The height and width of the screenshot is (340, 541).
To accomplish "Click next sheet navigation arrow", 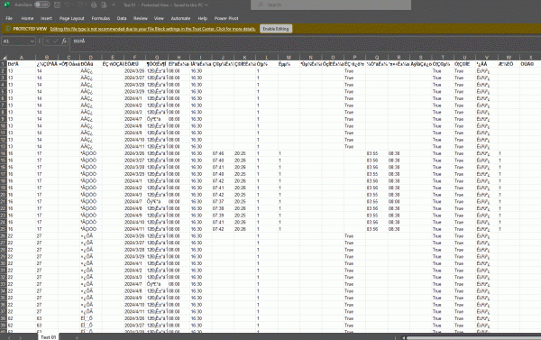I will click(x=21, y=337).
